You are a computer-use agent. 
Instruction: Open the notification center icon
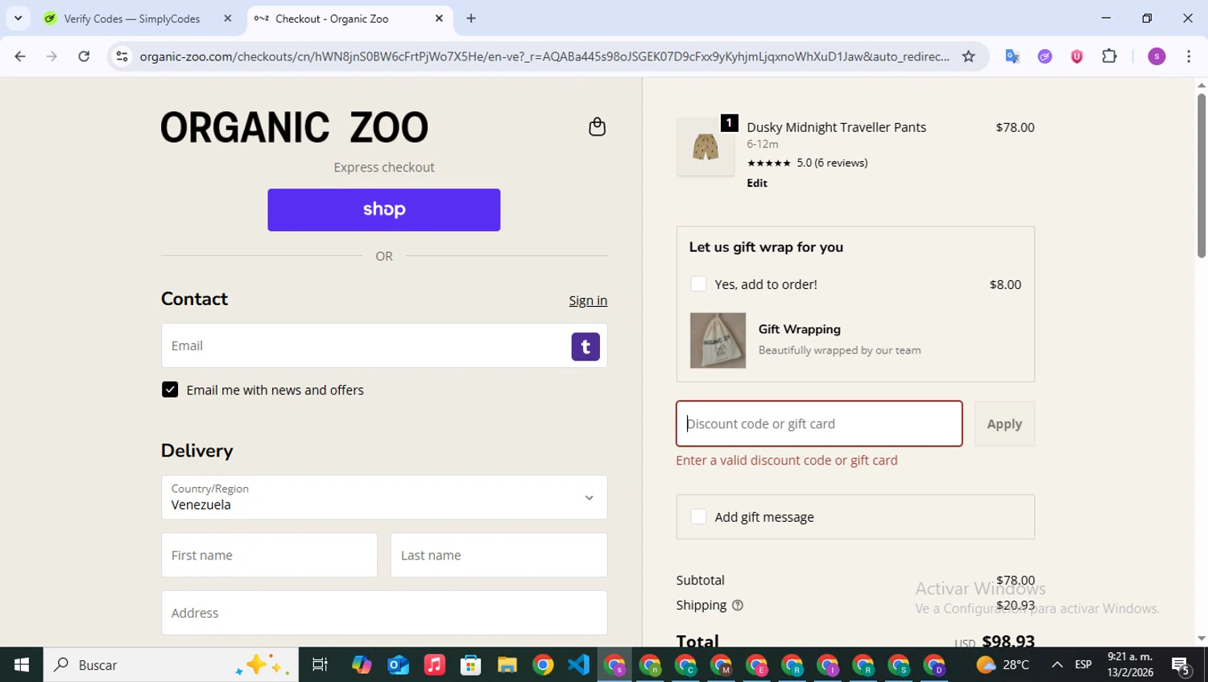(1181, 665)
